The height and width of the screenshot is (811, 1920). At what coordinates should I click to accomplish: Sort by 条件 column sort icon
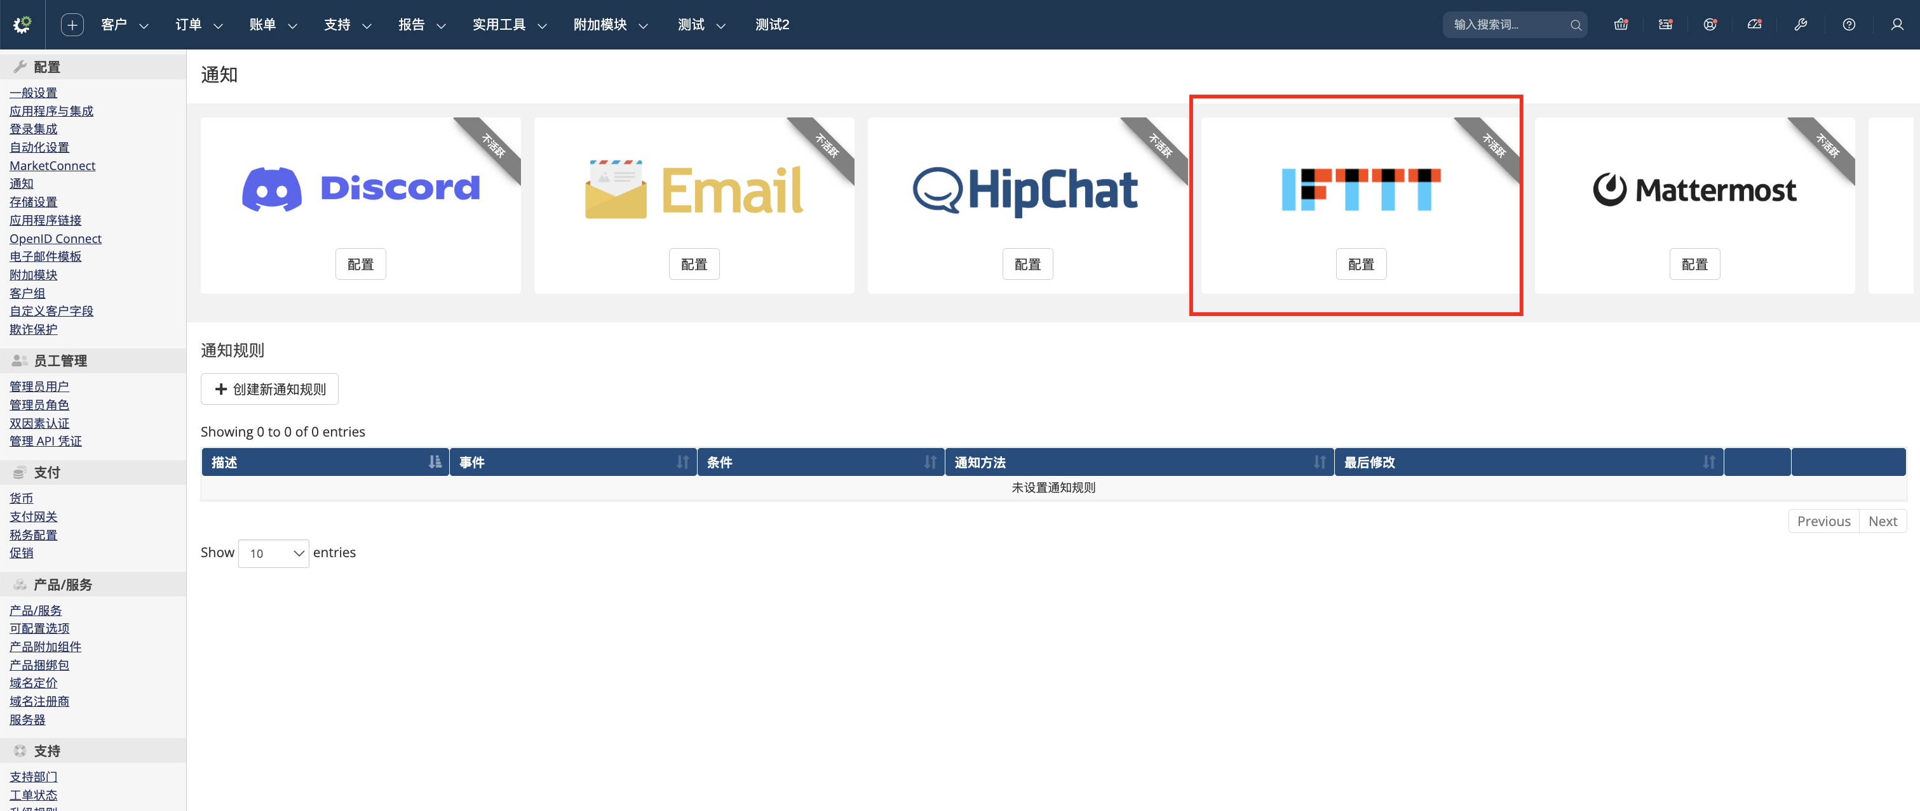point(930,463)
